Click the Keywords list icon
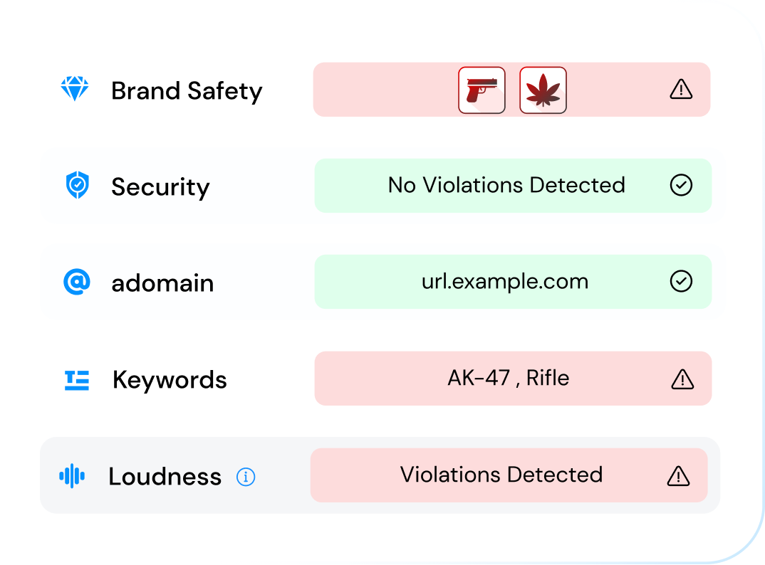The width and height of the screenshot is (765, 565). 77,380
